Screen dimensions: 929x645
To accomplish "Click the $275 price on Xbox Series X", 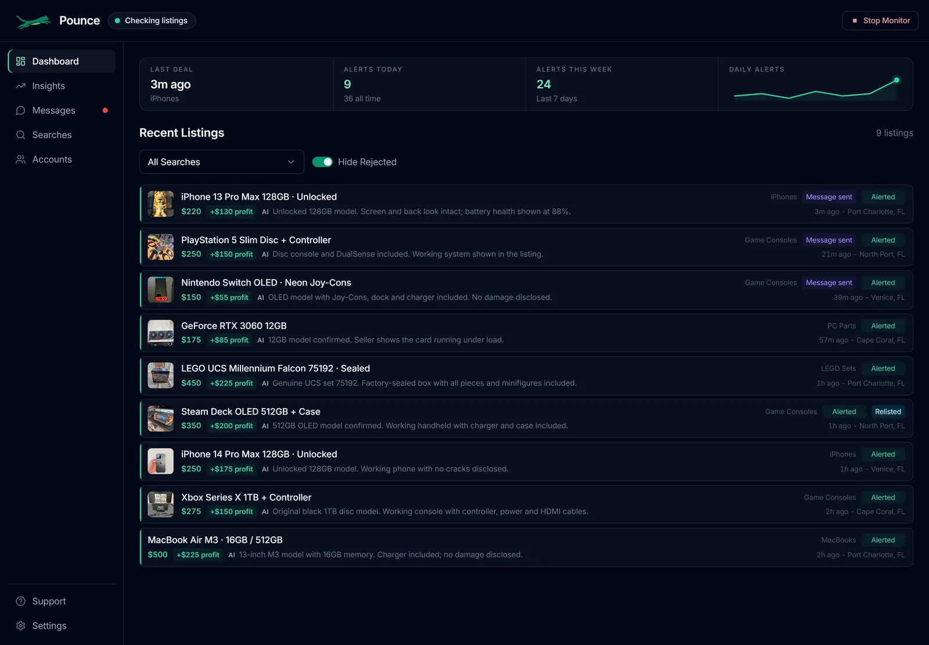I will point(191,511).
